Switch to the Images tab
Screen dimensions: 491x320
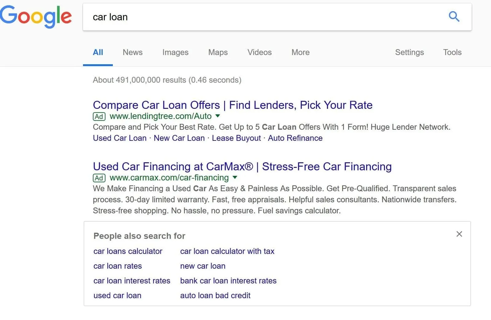pyautogui.click(x=175, y=52)
